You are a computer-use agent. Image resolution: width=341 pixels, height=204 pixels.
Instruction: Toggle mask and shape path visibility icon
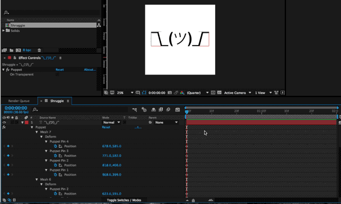point(144,93)
